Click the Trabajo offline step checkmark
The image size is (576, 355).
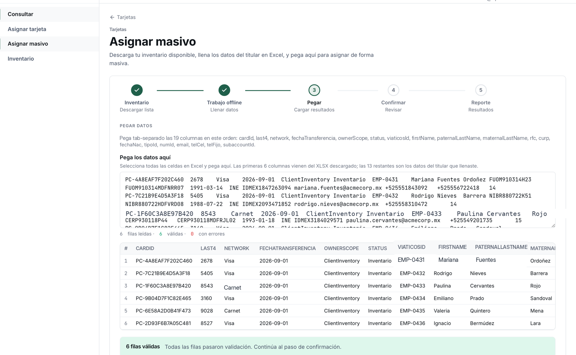[224, 90]
